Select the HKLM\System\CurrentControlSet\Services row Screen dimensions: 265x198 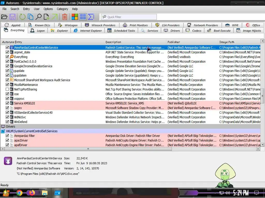pos(130,131)
